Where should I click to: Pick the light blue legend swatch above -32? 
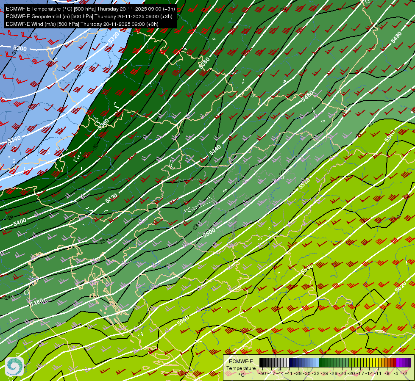tap(318, 362)
